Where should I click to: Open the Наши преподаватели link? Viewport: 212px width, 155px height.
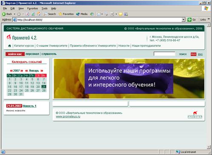click(x=146, y=46)
